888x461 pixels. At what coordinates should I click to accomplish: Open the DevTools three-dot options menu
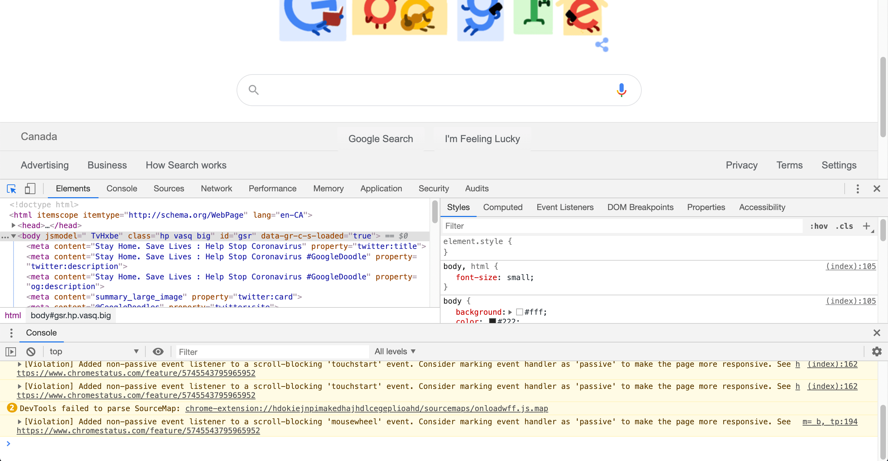pyautogui.click(x=857, y=189)
